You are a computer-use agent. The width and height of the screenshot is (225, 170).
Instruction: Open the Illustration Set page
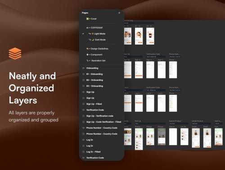coord(96,60)
